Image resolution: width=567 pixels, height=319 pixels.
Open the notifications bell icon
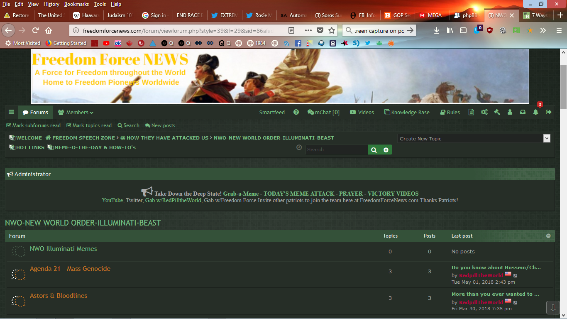pyautogui.click(x=535, y=112)
